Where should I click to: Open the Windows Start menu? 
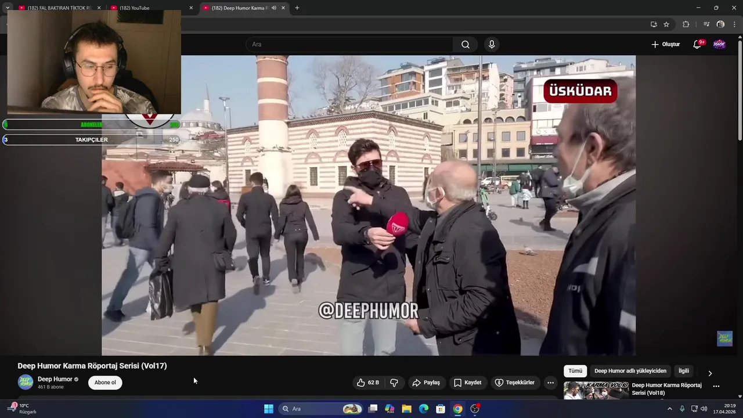coord(269,409)
